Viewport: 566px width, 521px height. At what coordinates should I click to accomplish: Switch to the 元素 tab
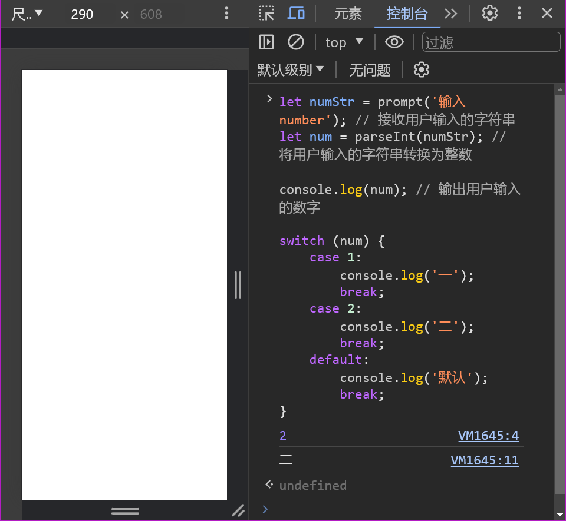click(348, 14)
